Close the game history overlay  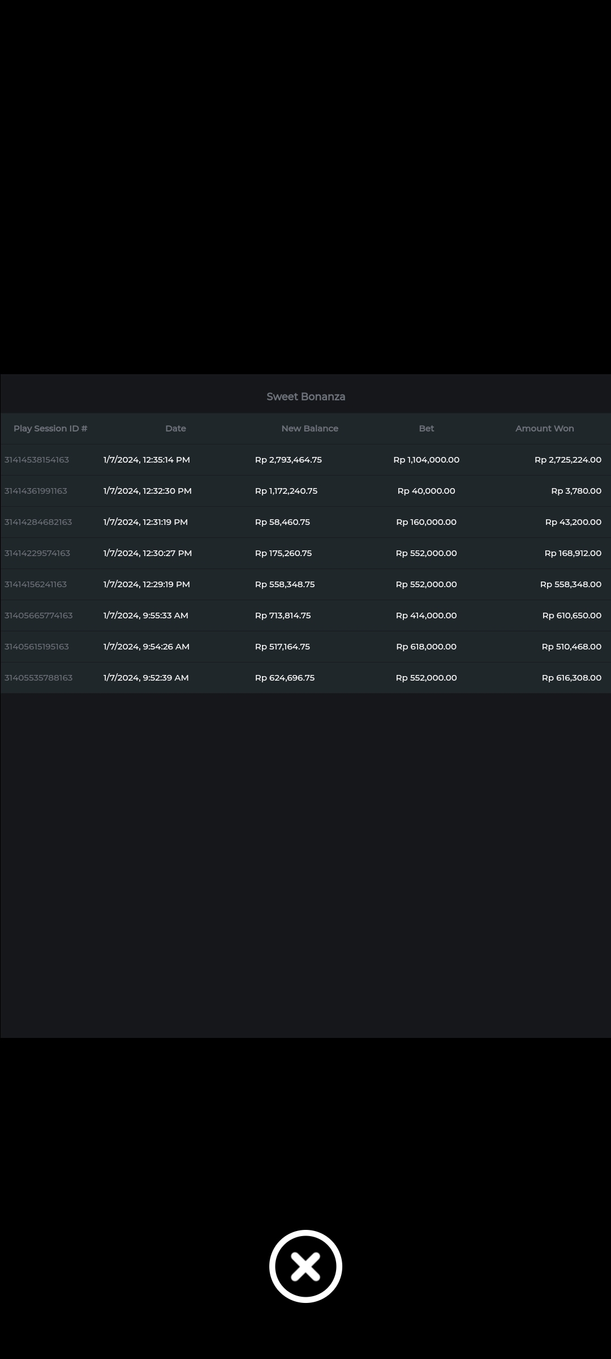(305, 1266)
